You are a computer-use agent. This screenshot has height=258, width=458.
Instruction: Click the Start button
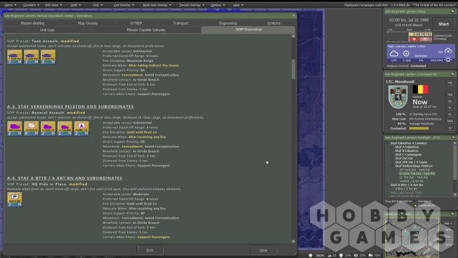click(x=443, y=24)
